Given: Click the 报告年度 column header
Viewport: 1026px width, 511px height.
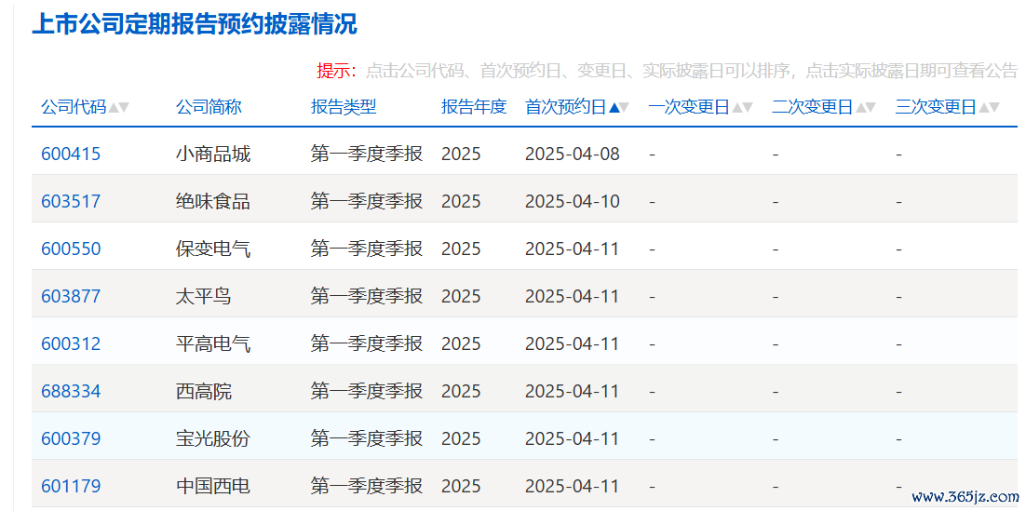Looking at the screenshot, I should coord(474,107).
